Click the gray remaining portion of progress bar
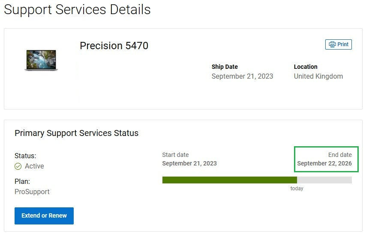This screenshot has height=236, width=369. 324,180
